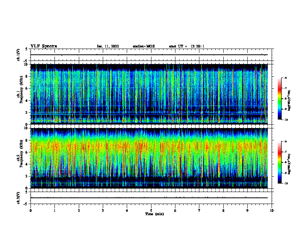
Task: Click the ch.2 "Frequency (kHz)" axis label
Action: click(x=21, y=153)
